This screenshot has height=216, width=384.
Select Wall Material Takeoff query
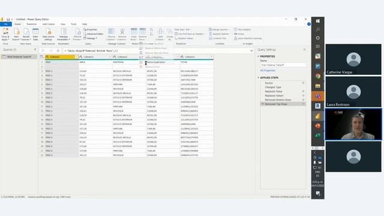click(19, 57)
